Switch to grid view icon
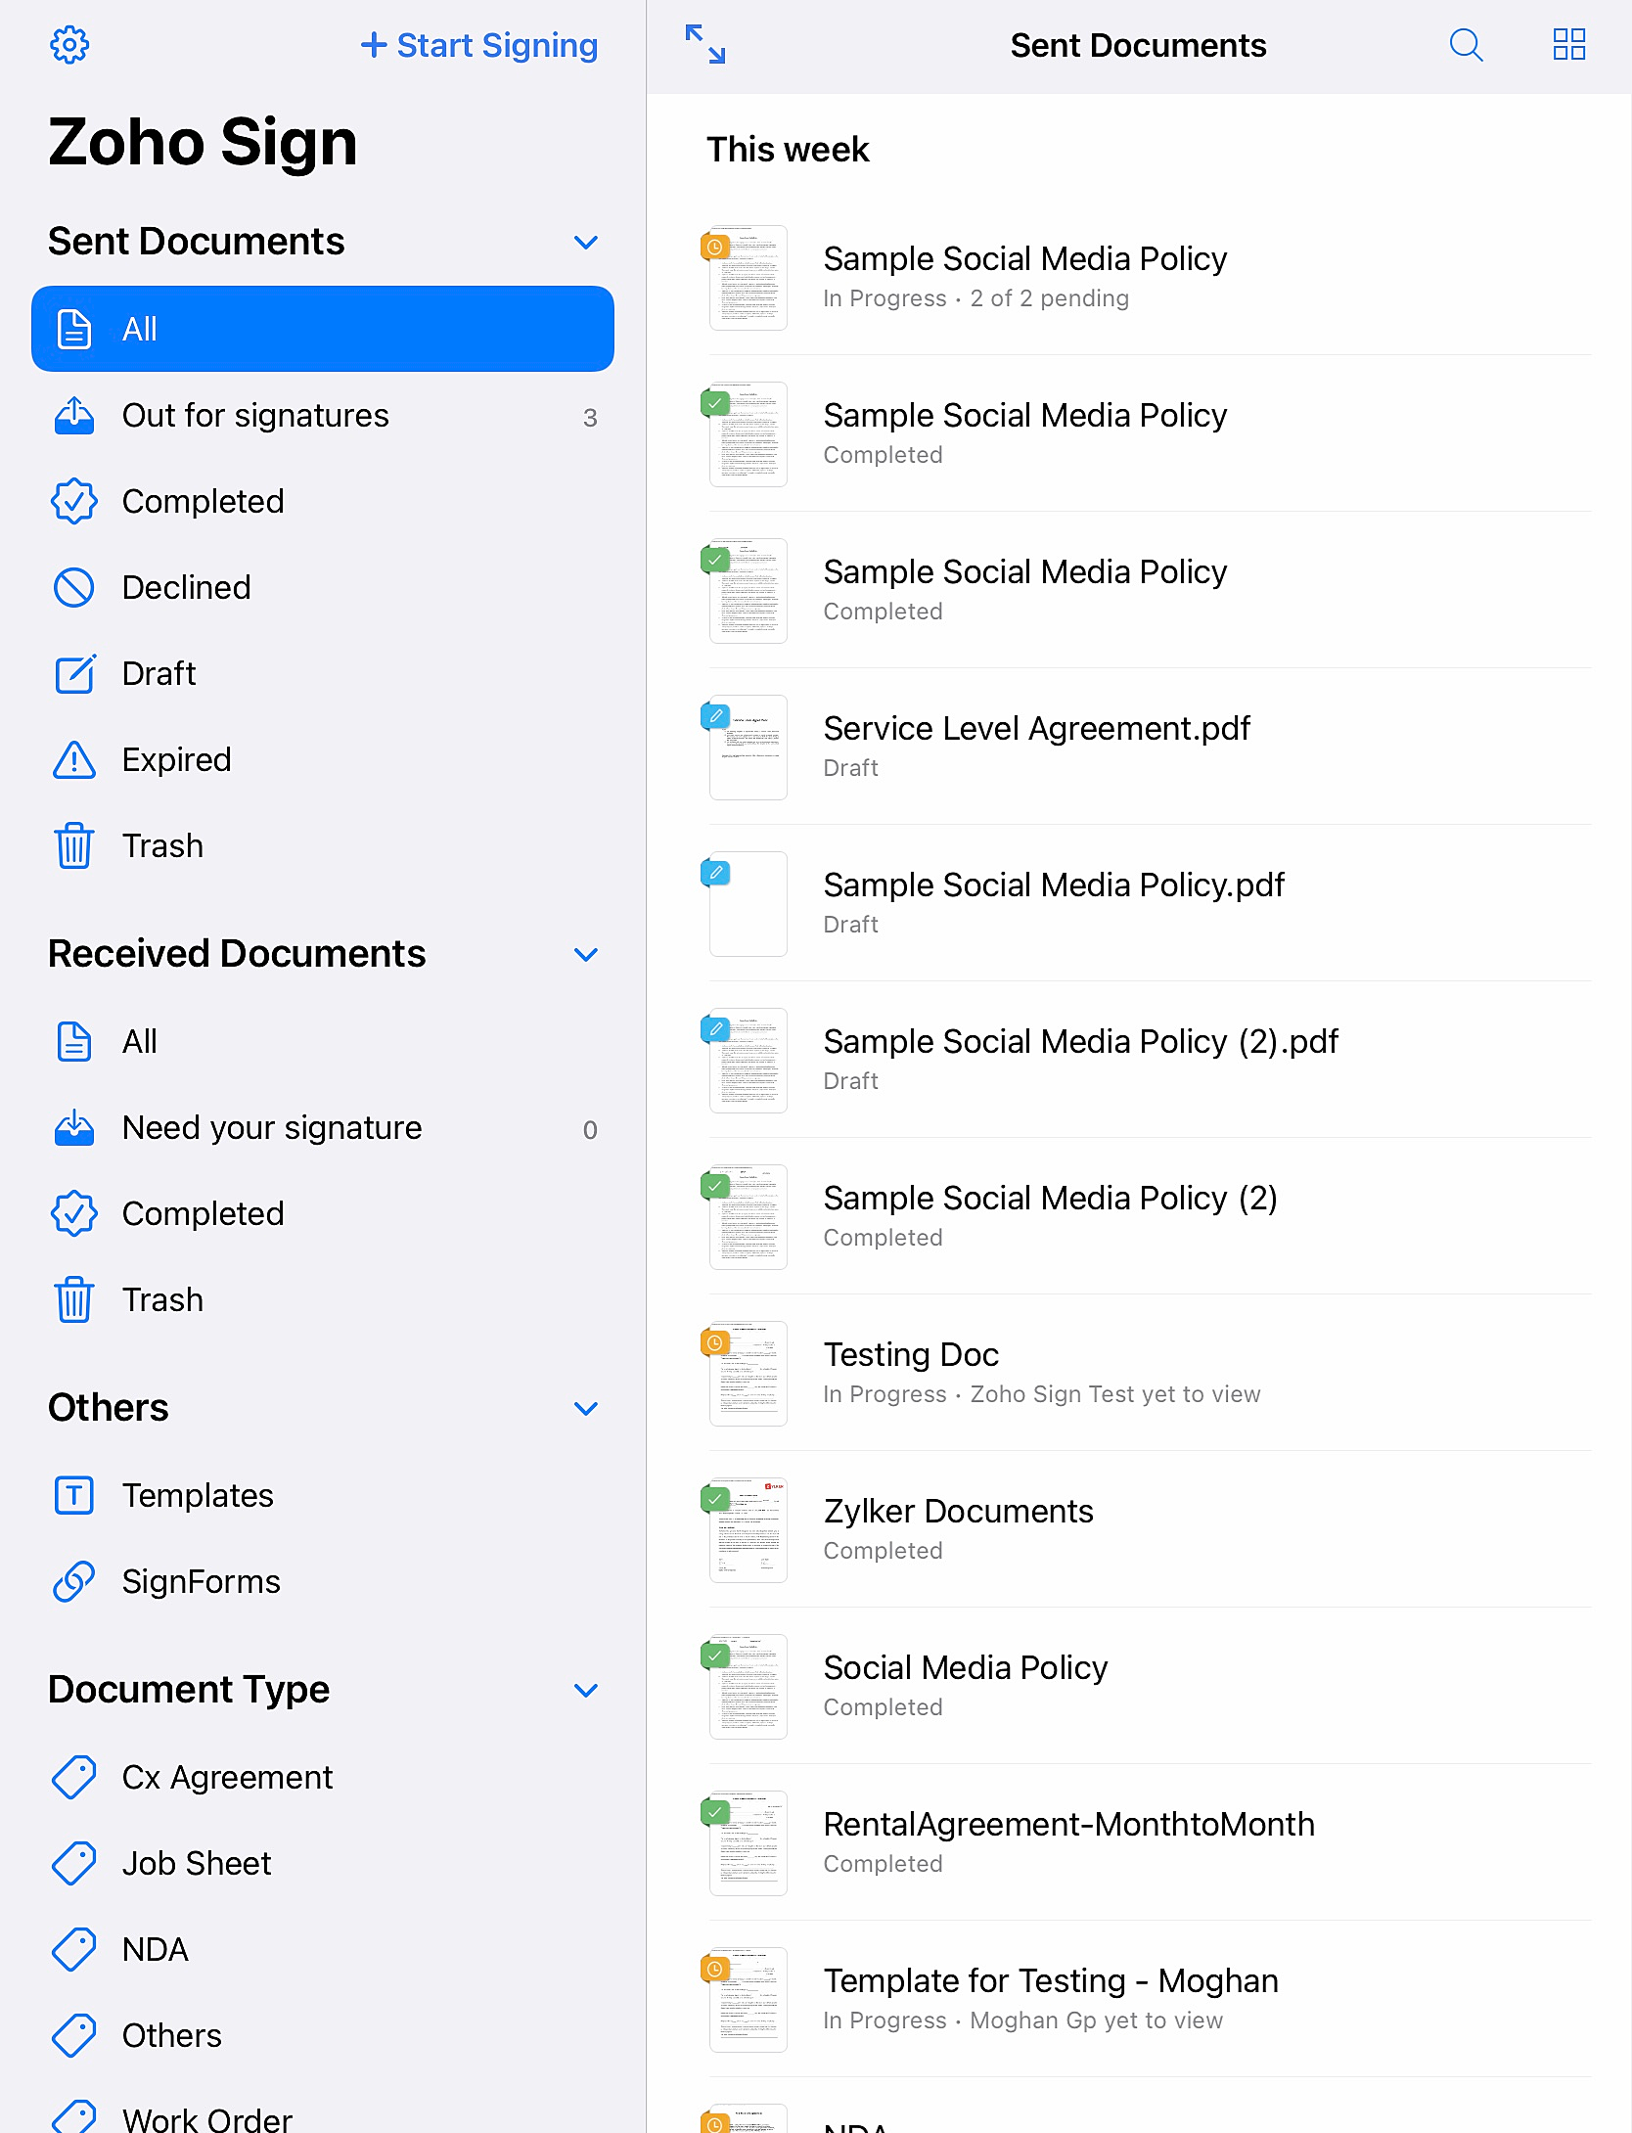Viewport: 1632px width, 2133px height. [x=1569, y=45]
